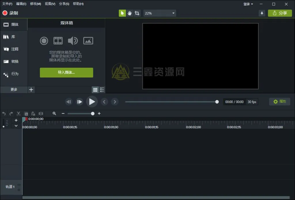
Task: Click the Split clip icon on timeline toolbar
Action: pos(40,113)
